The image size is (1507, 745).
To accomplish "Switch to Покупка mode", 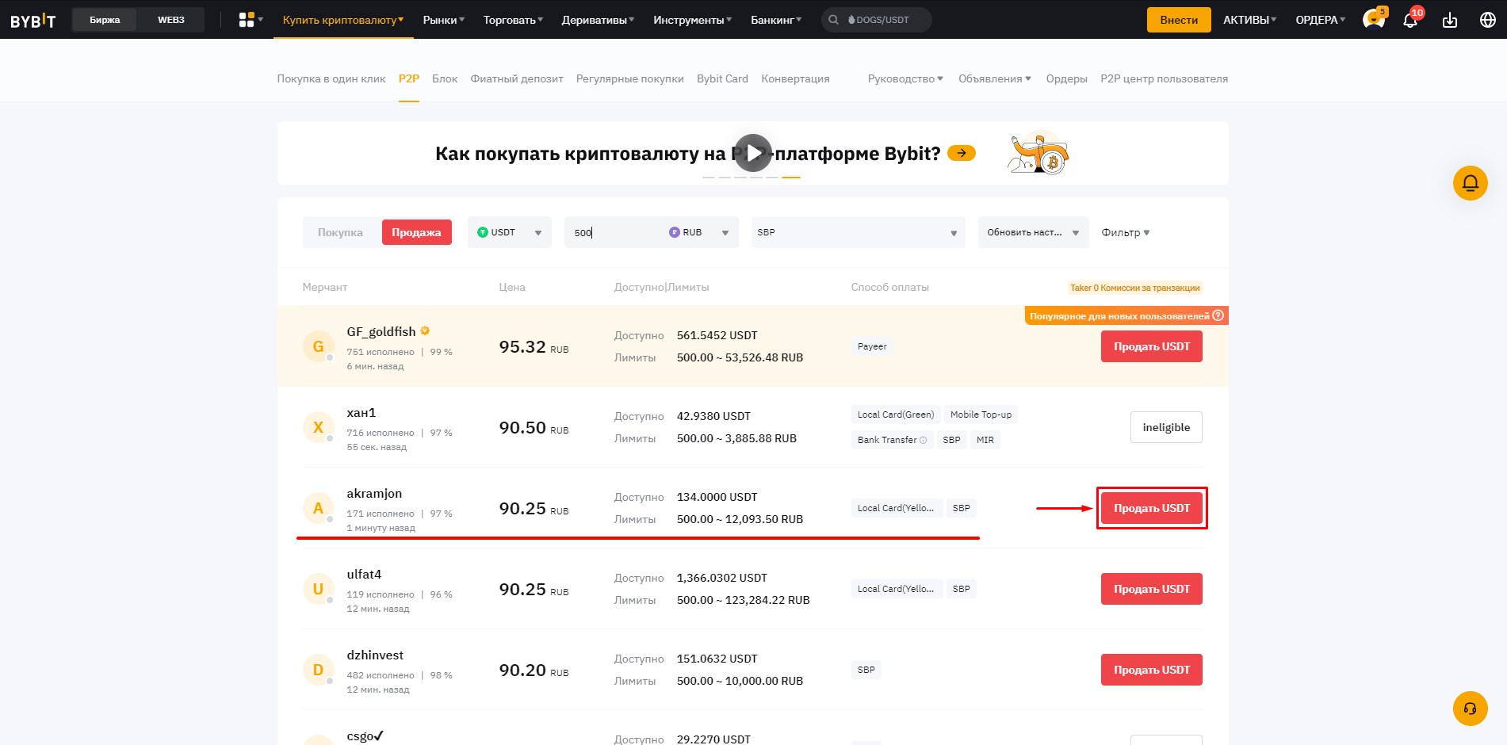I will [x=341, y=232].
